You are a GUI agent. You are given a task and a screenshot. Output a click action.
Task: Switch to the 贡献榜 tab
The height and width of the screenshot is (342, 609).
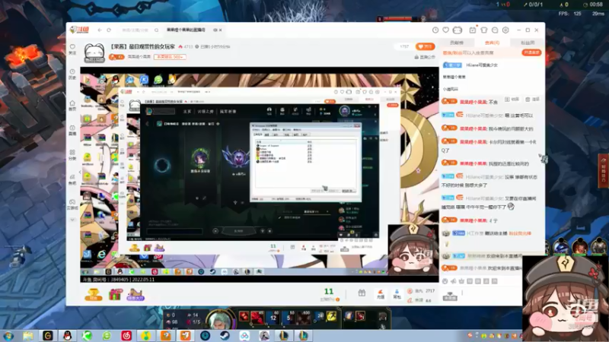click(x=457, y=43)
